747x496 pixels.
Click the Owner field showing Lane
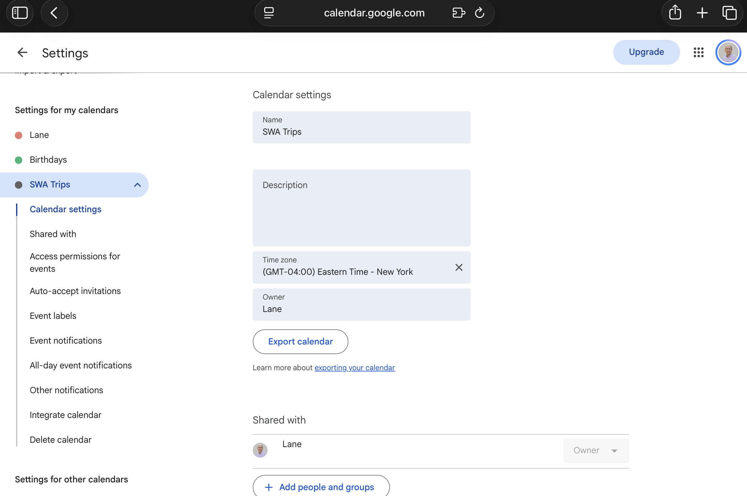coord(361,304)
